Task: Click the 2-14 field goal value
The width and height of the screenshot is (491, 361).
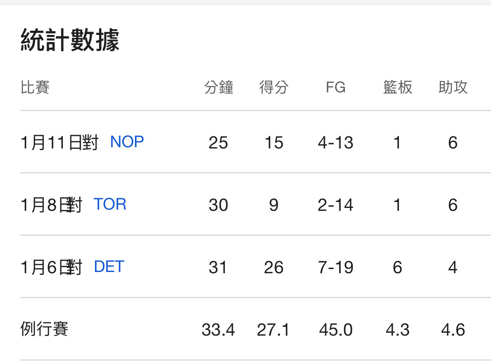Action: [x=335, y=205]
